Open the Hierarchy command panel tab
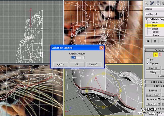Viewport: 164px width, 116px height. (x=158, y=3)
